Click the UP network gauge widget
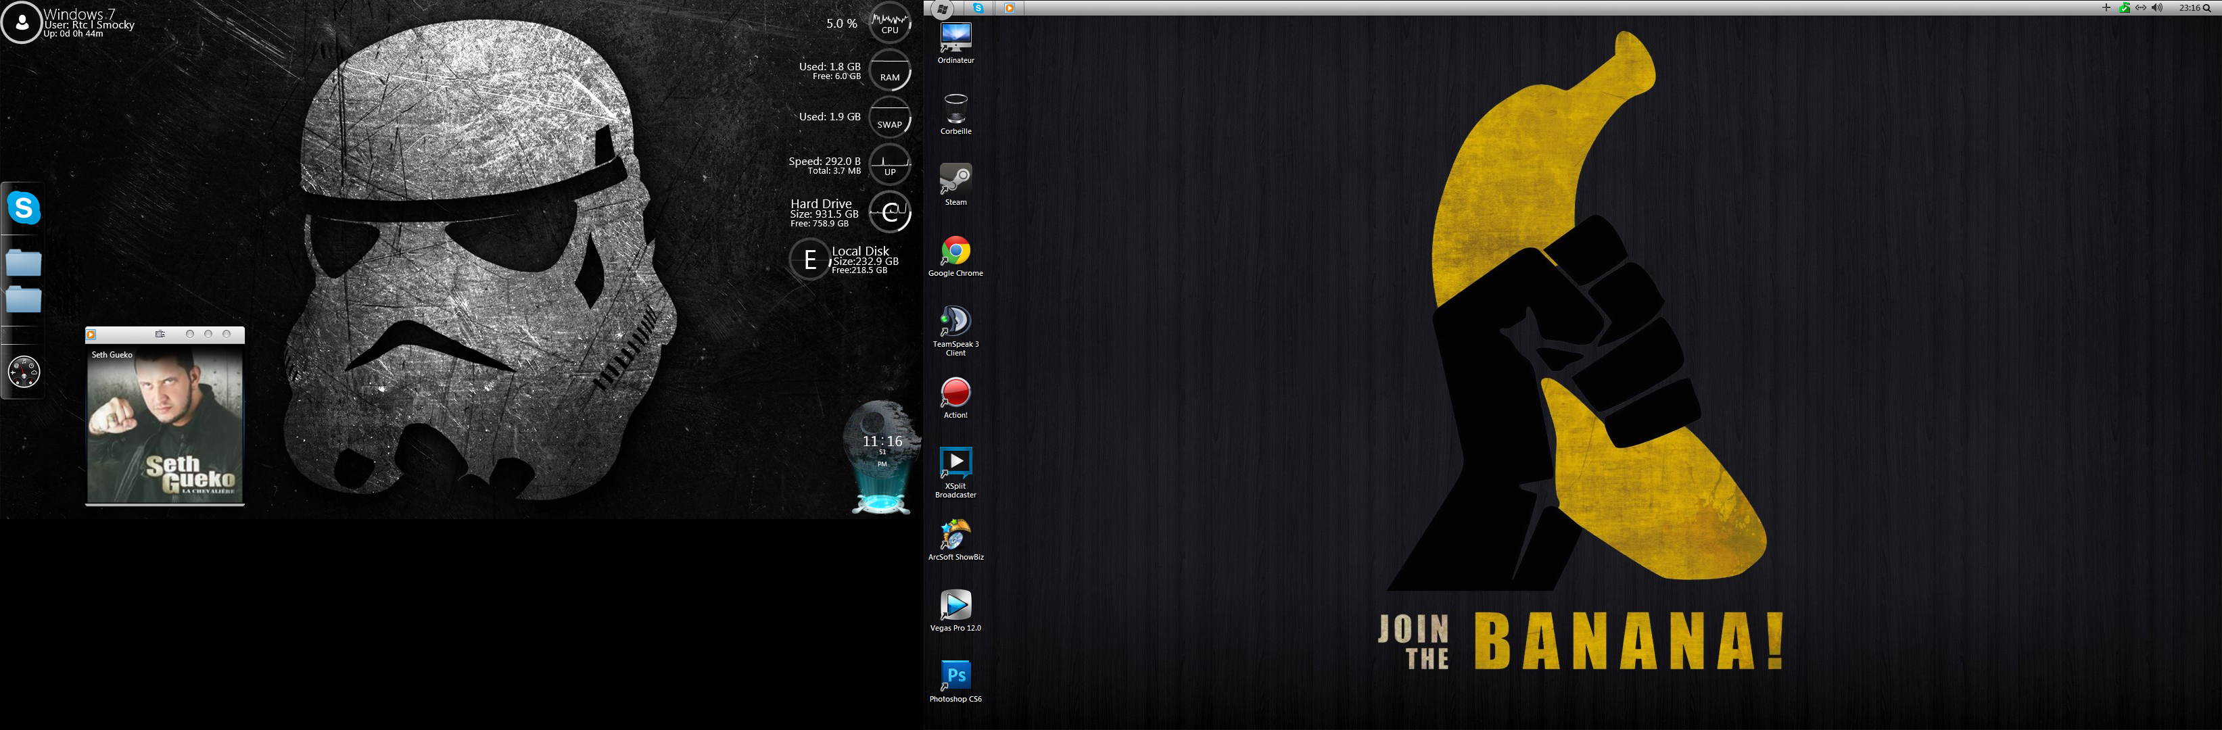 click(x=890, y=165)
